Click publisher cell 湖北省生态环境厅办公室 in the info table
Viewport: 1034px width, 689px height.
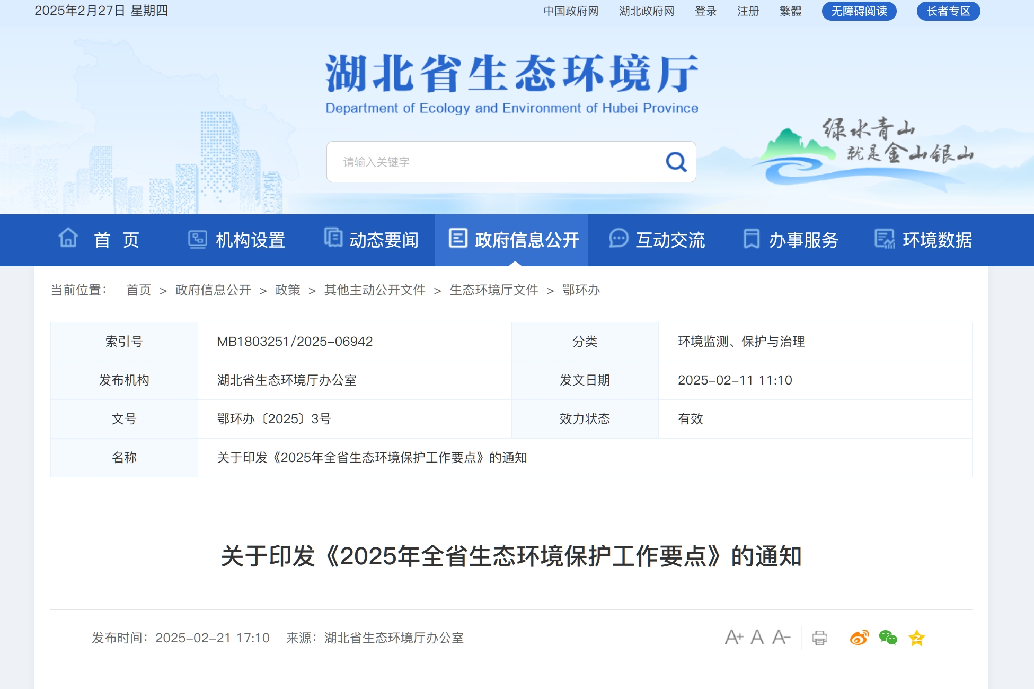point(287,380)
